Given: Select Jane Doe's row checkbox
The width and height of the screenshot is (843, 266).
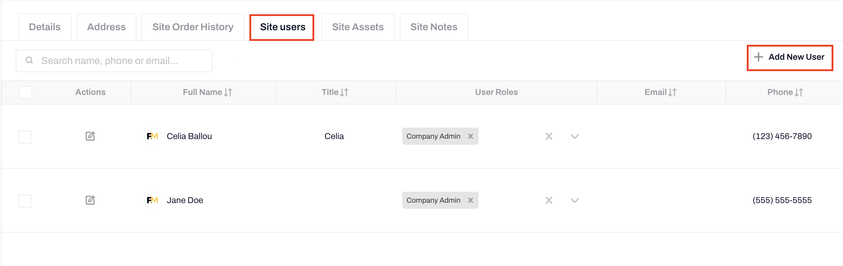Looking at the screenshot, I should click(25, 201).
